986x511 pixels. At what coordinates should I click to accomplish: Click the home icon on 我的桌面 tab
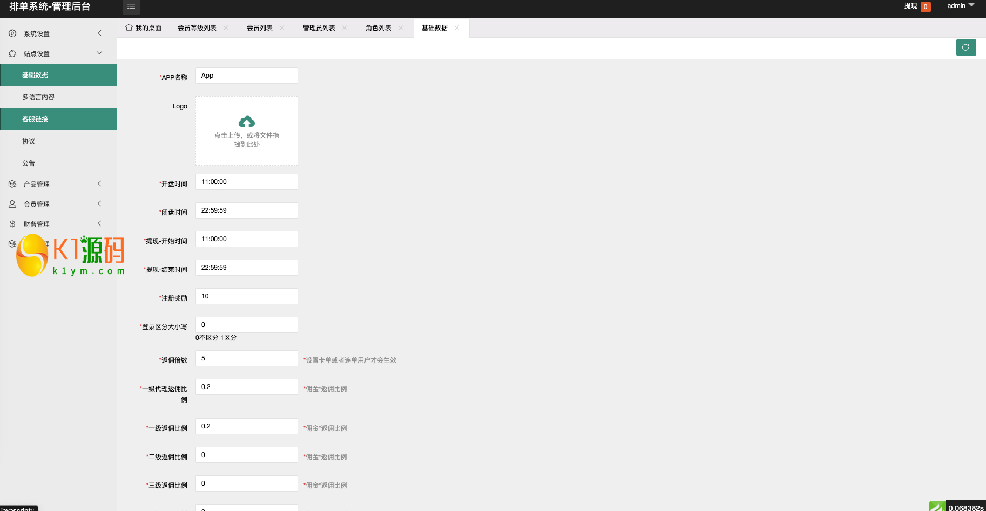pos(129,28)
